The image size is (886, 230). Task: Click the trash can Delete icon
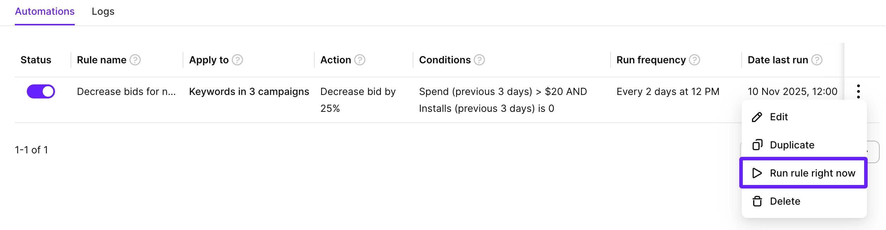757,201
